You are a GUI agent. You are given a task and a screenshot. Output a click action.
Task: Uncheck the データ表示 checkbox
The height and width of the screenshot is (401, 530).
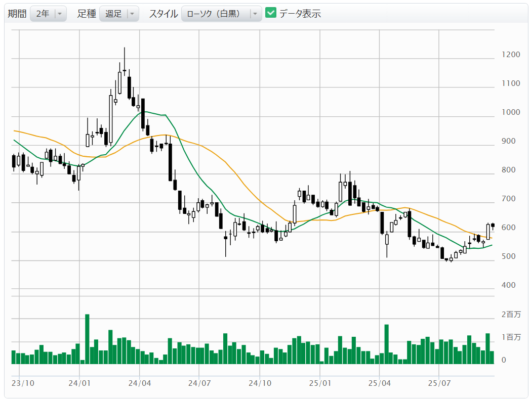pos(271,14)
